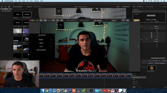Screen dimensions: 167x93
Task: Toggle the timeline panel button in top toolbar
Action: pos(154,4)
